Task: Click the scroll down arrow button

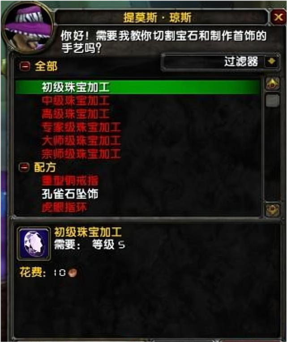Action: click(272, 210)
